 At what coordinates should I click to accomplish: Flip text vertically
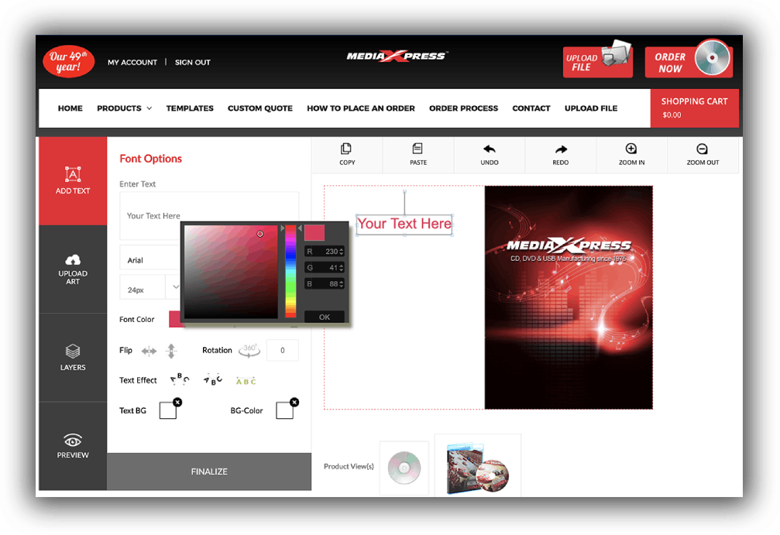tap(171, 351)
